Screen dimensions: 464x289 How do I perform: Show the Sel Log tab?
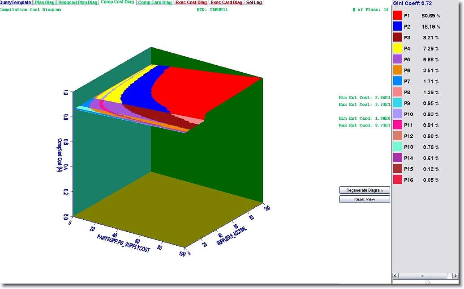[x=254, y=3]
